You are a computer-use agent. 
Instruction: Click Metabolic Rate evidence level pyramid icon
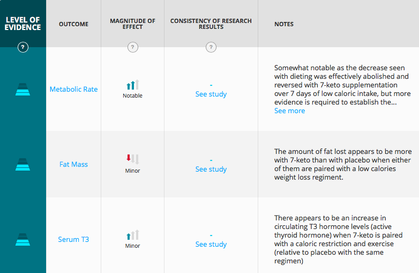tap(23, 90)
